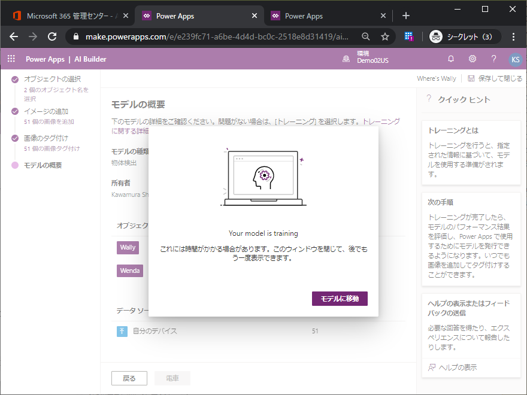Click the browser forward arrow
Viewport: 527px width, 395px height.
pos(33,37)
